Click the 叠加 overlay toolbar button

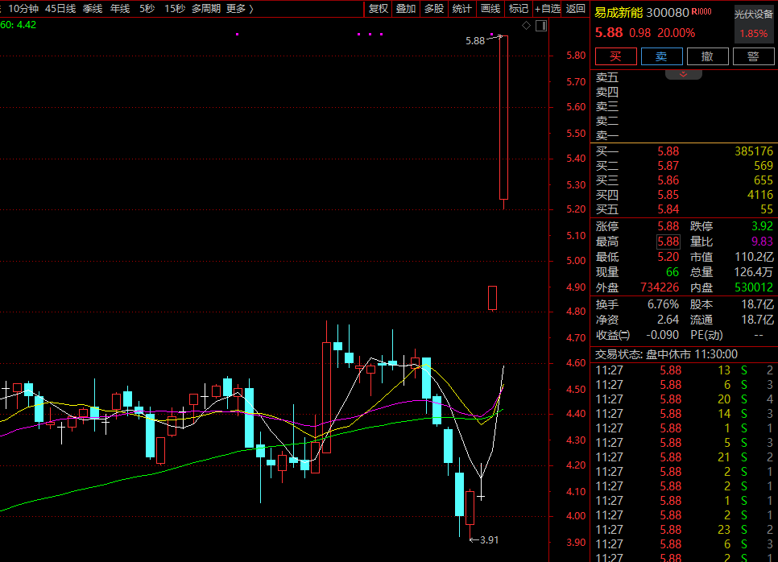406,8
